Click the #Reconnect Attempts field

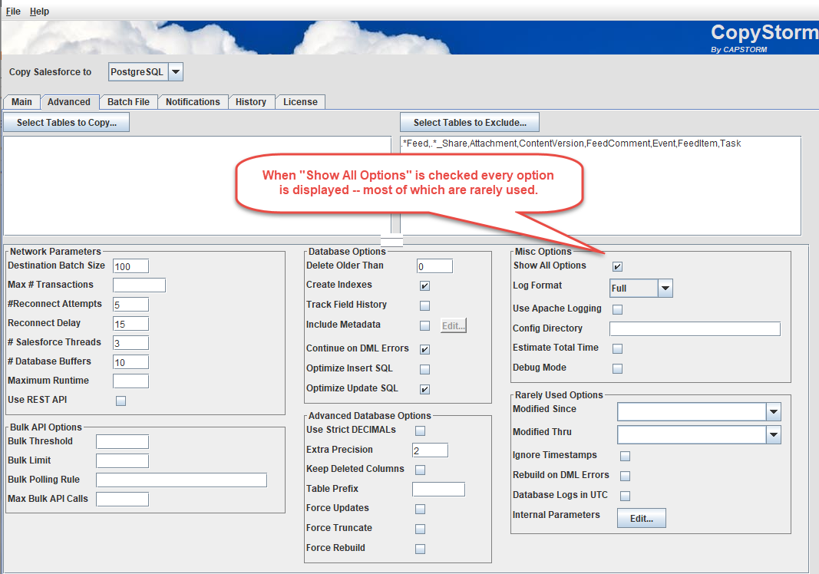point(130,305)
